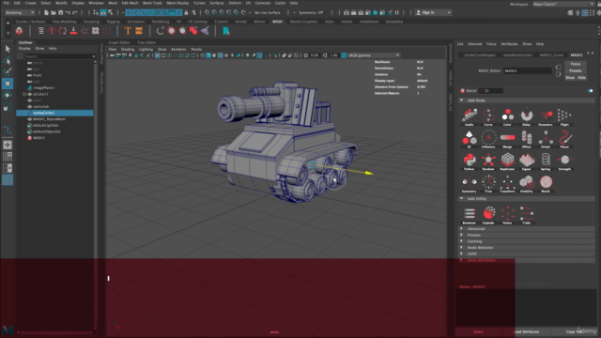Click the Load Attributes button
The width and height of the screenshot is (601, 338).
pos(526,331)
